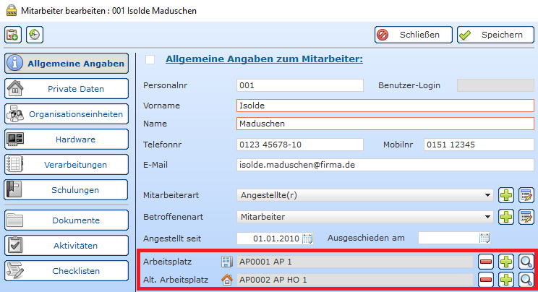Open the Betroffenenart dropdown
Image resolution: width=538 pixels, height=292 pixels.
point(365,217)
